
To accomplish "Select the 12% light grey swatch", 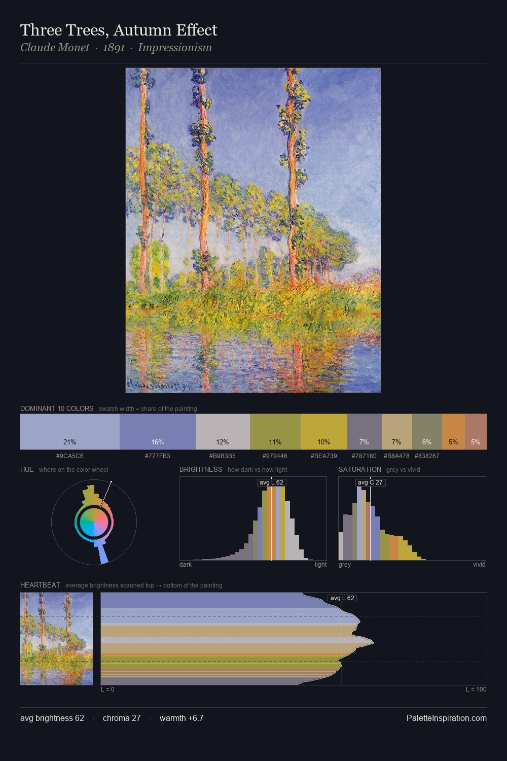I will pos(223,432).
